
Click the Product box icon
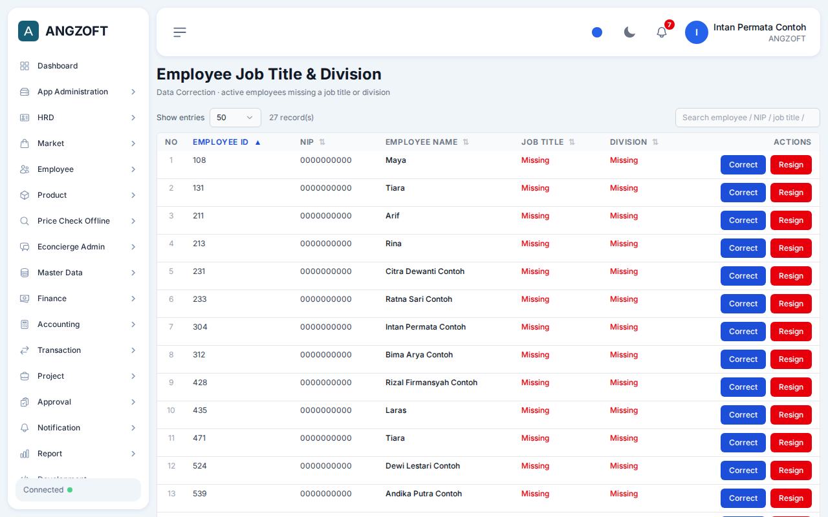pyautogui.click(x=25, y=195)
